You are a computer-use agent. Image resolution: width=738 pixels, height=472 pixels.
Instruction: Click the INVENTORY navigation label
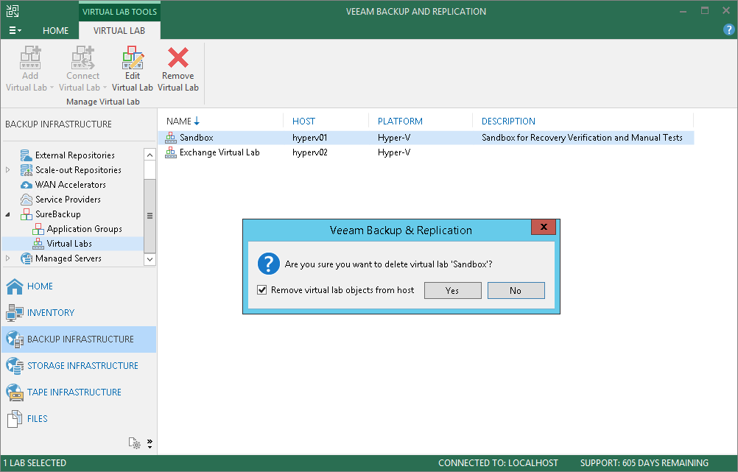pyautogui.click(x=51, y=312)
